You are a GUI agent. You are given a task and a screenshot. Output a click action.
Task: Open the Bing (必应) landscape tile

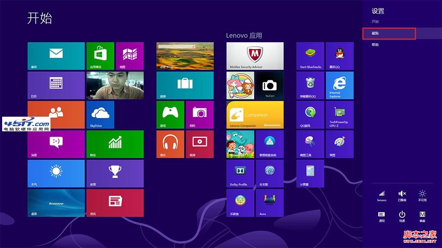point(185,56)
